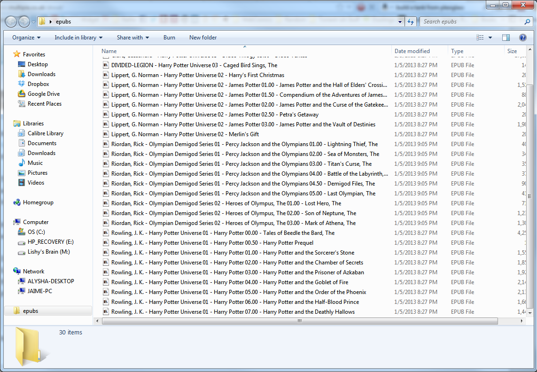Viewport: 537px width, 372px height.
Task: Open the recent pages dropdown beside Forward
Action: [x=33, y=22]
